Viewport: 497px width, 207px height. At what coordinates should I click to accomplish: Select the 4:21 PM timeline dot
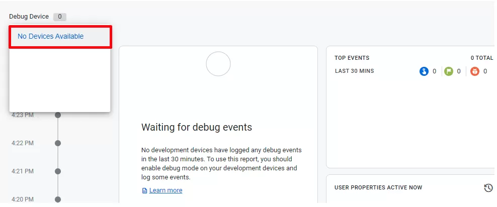pyautogui.click(x=58, y=171)
